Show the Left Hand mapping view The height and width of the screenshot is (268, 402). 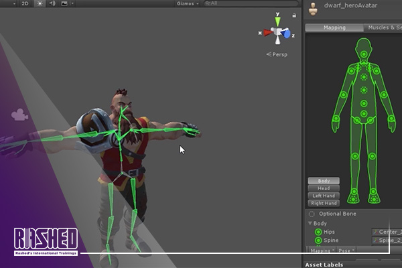(x=324, y=196)
